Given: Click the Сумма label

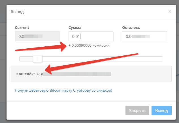Looking at the screenshot, I should (75, 27).
